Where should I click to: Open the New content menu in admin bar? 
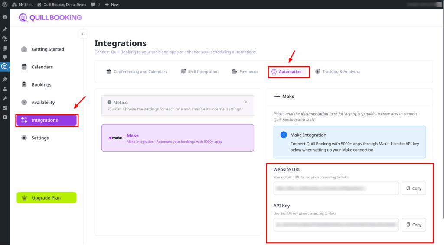(x=112, y=4)
